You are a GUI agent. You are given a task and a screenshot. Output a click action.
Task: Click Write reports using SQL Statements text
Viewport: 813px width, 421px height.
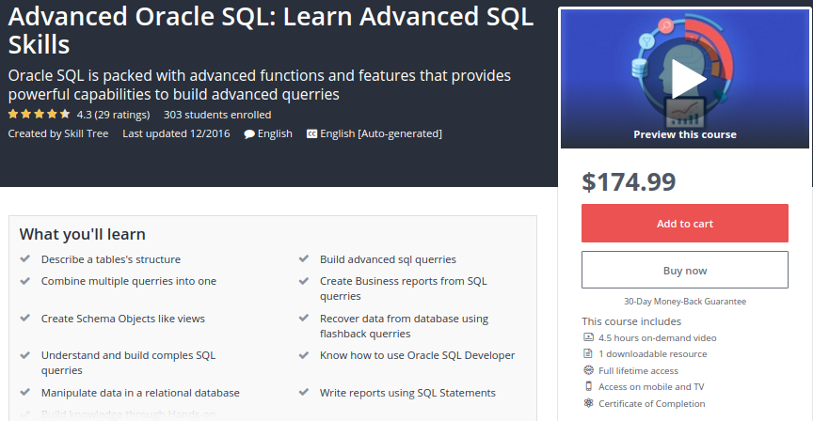pyautogui.click(x=407, y=393)
